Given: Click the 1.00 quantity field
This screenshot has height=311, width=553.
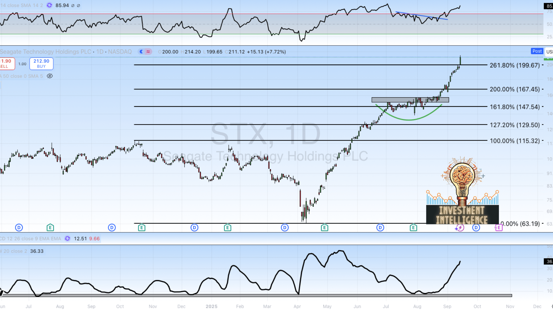Looking at the screenshot, I should click(x=22, y=64).
